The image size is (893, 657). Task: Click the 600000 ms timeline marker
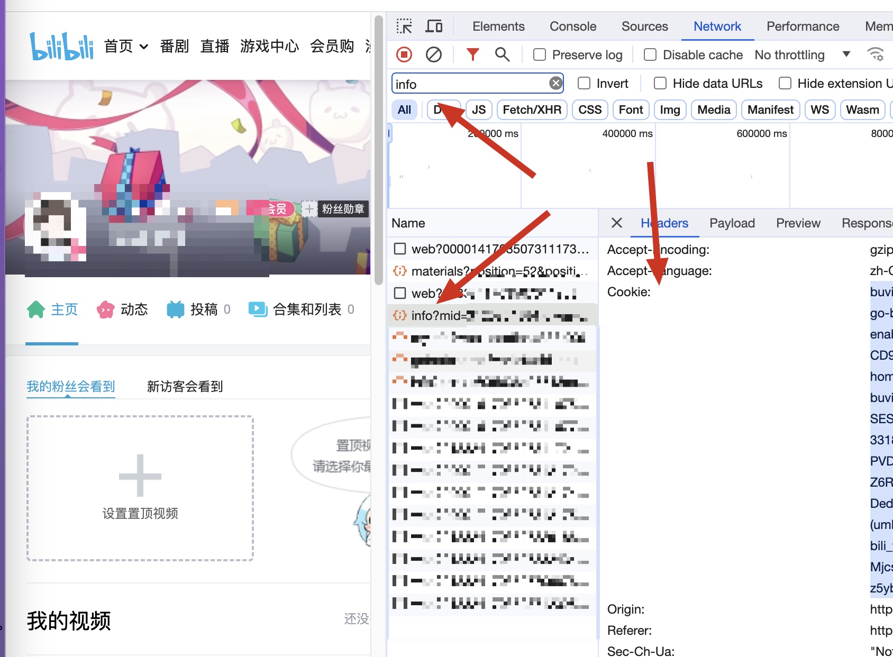[762, 134]
